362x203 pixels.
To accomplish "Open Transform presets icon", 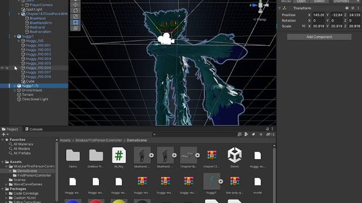I will point(352,8).
